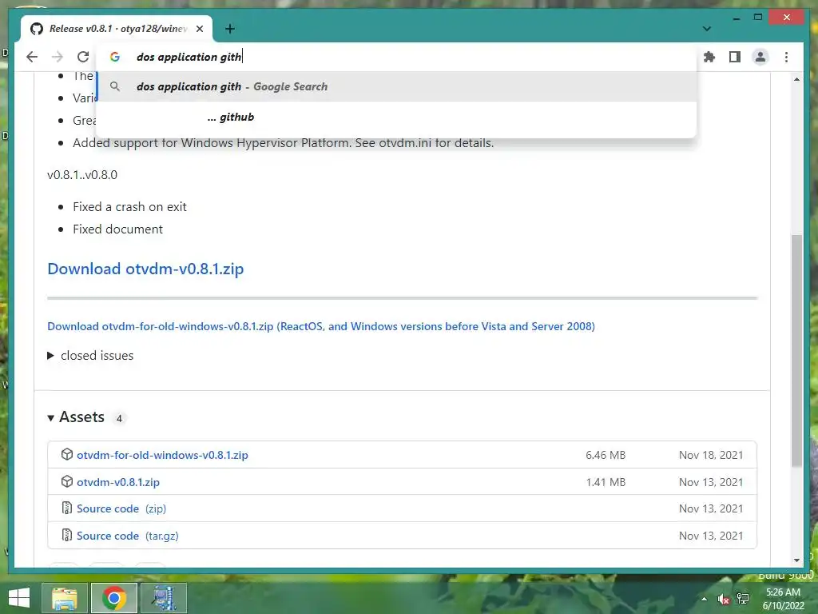818x614 pixels.
Task: Minimize the Chrome window
Action: coord(736,18)
